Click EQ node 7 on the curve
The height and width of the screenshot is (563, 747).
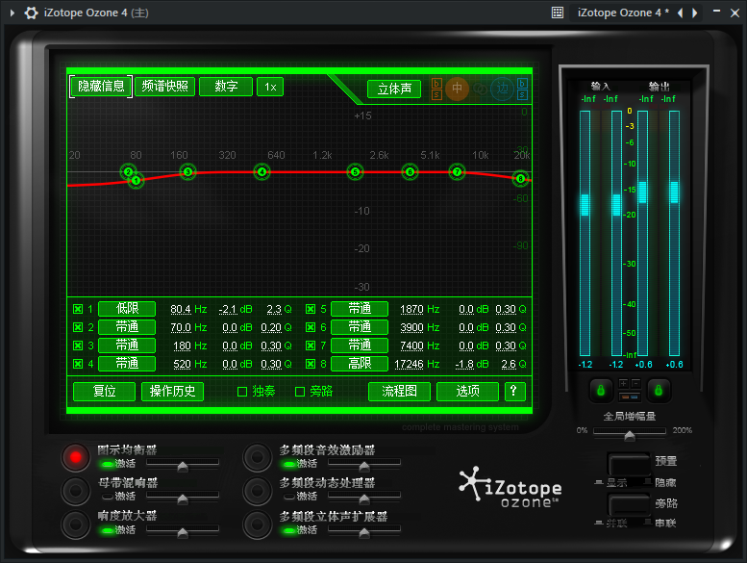457,171
